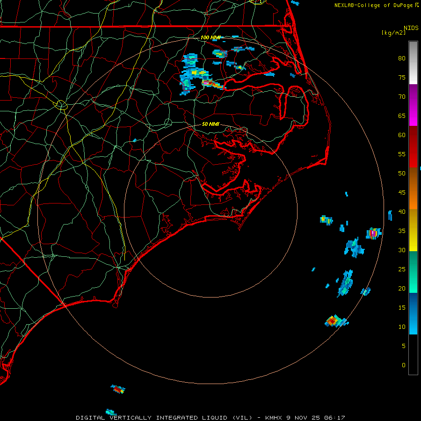Click the 10 value on the color scale

click(402, 327)
